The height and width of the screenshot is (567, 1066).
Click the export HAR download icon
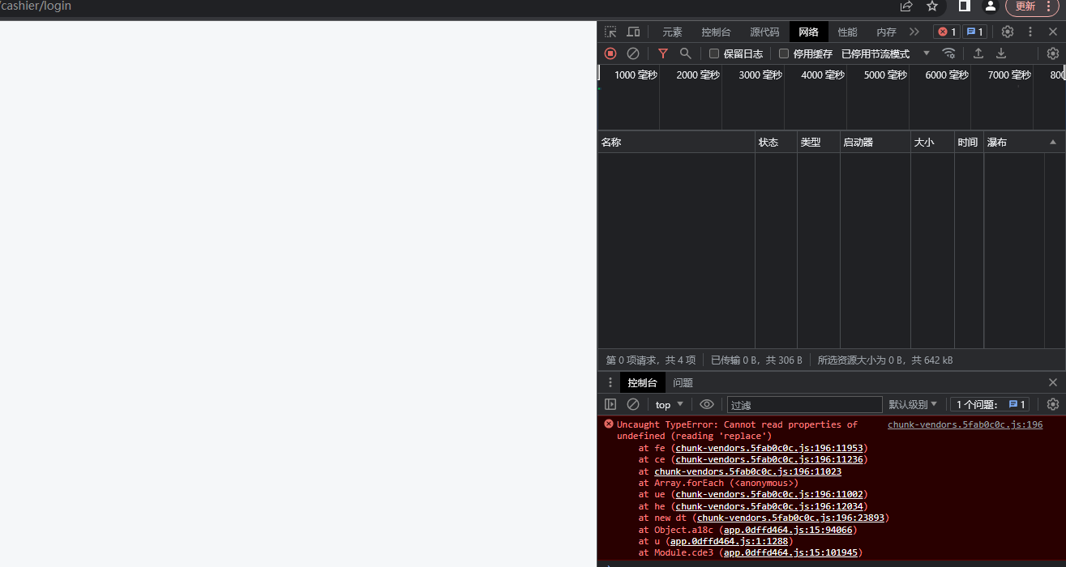point(1001,53)
